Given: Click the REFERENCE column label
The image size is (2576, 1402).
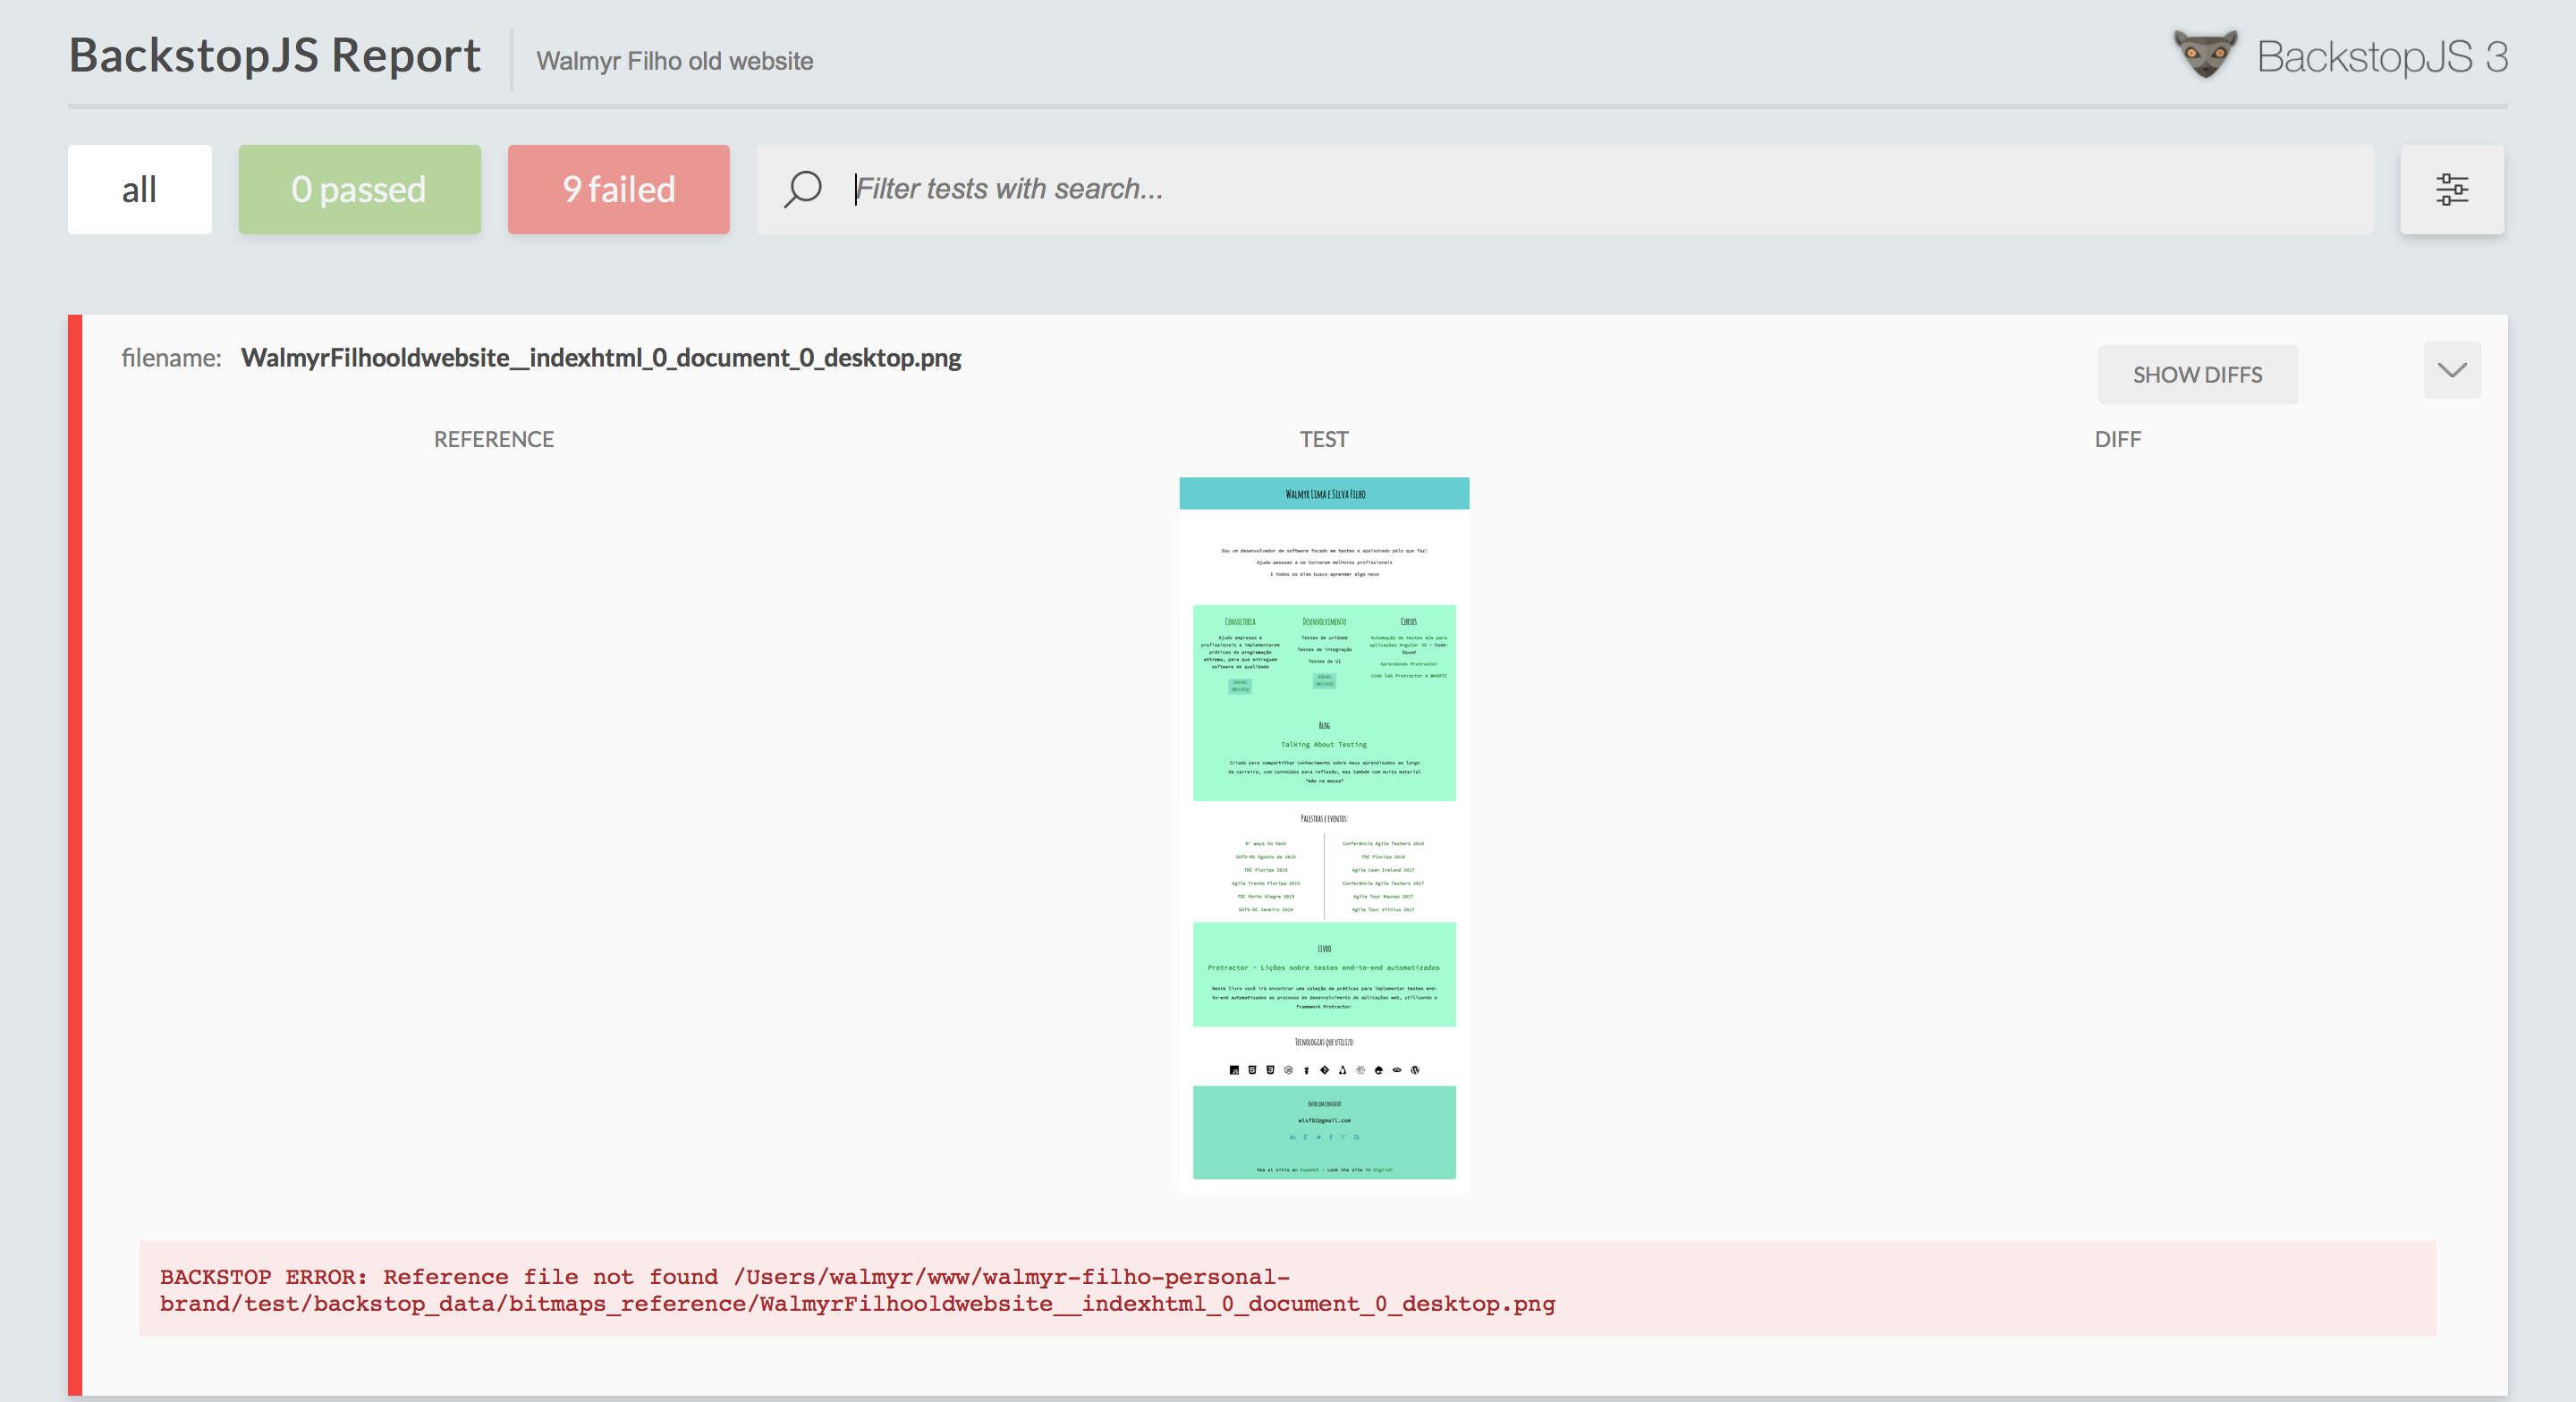Looking at the screenshot, I should point(493,439).
